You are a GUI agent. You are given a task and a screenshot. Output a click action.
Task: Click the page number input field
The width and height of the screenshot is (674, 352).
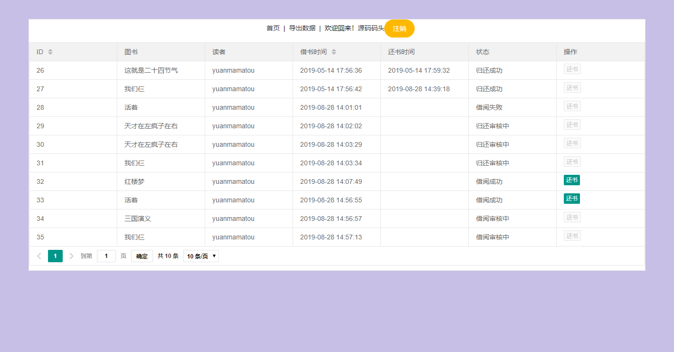pyautogui.click(x=106, y=256)
